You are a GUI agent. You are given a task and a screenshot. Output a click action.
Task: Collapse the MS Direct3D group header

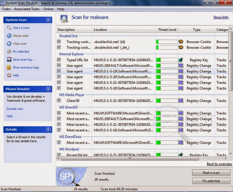(68, 107)
